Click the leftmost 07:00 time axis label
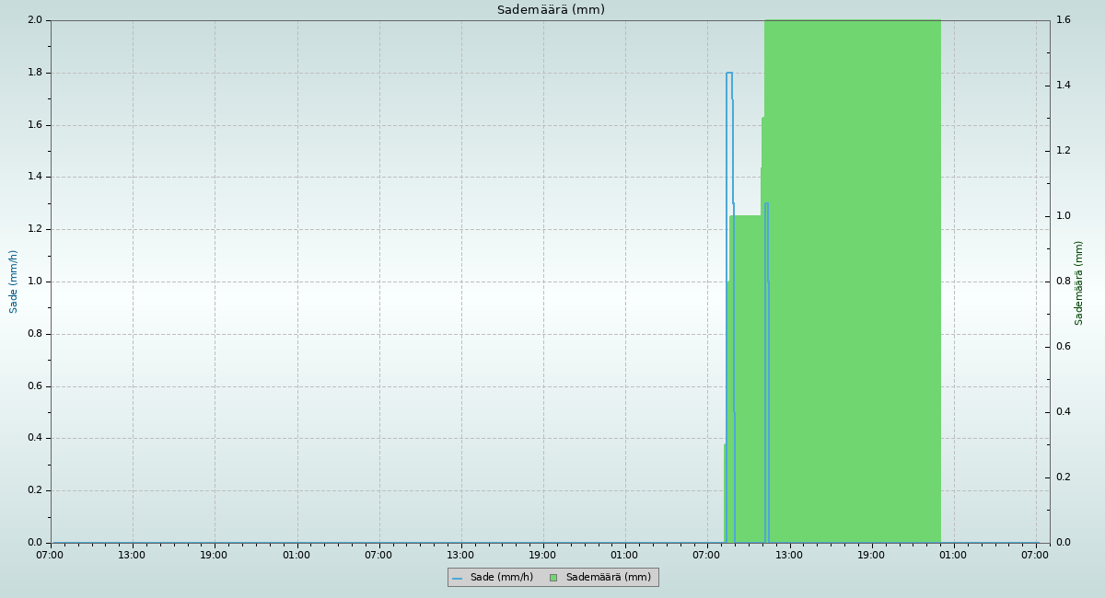Screen dimensions: 1105x598 (x=50, y=555)
